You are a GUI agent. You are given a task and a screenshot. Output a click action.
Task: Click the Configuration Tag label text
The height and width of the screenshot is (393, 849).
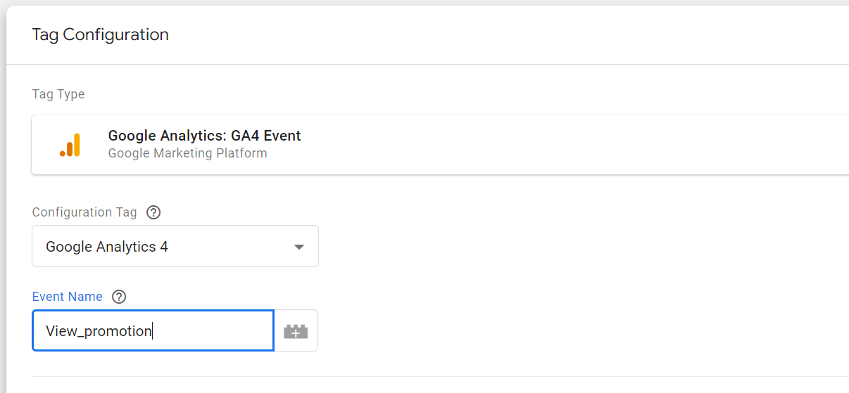point(84,212)
